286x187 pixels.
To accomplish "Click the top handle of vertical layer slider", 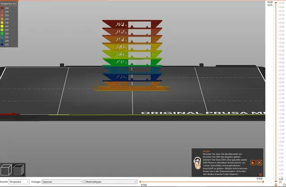I will click(x=276, y=3).
